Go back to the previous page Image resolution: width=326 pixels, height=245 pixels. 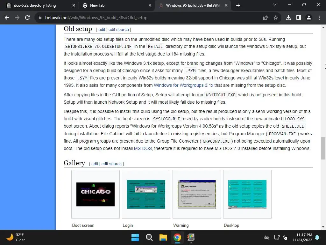(x=7, y=18)
